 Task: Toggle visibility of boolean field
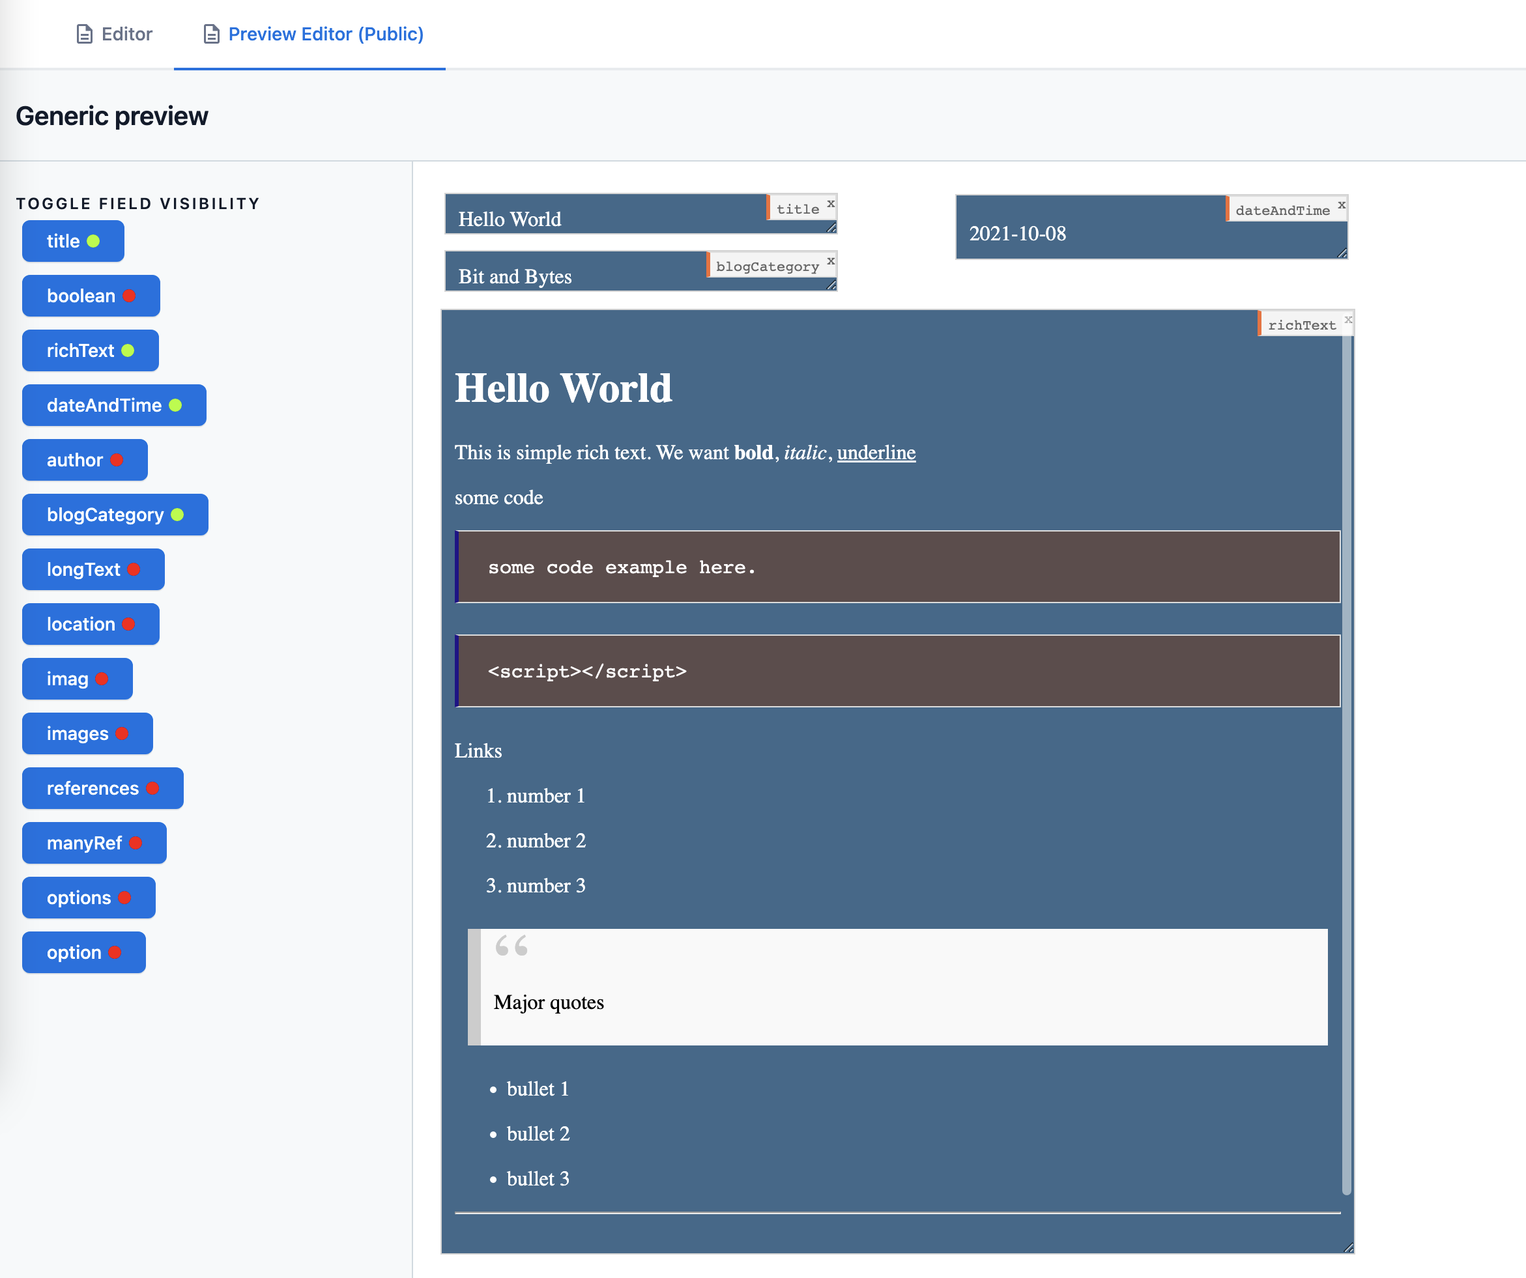[x=91, y=296]
